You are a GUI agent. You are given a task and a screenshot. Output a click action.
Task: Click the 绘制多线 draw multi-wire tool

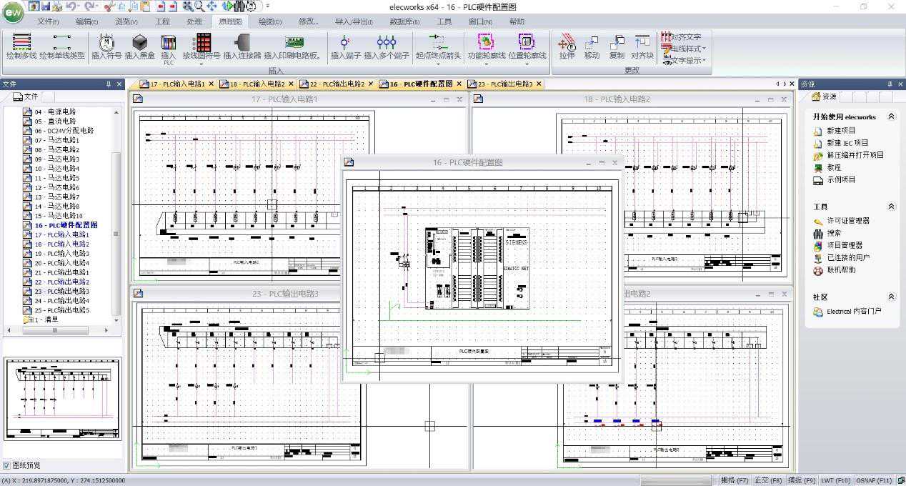pyautogui.click(x=21, y=46)
